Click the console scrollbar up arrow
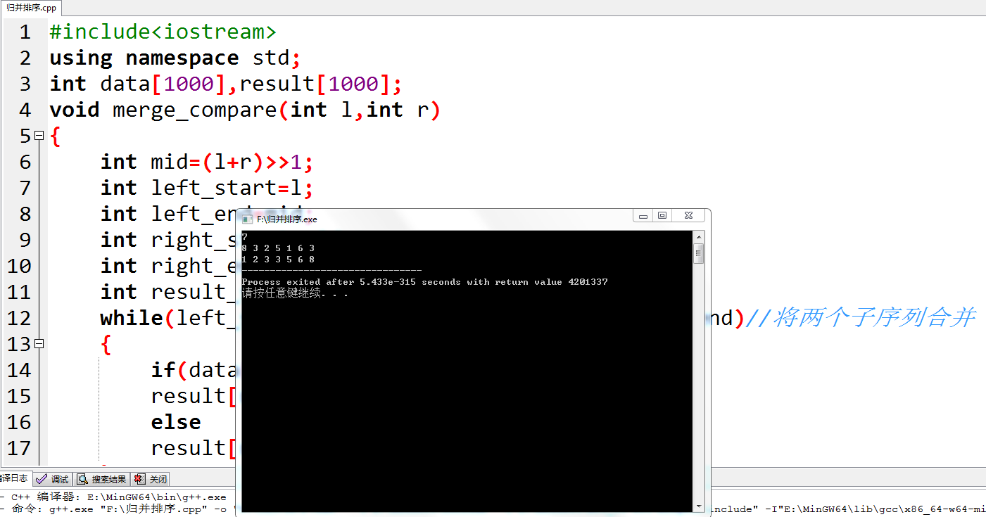Viewport: 986px width, 517px height. tap(699, 237)
